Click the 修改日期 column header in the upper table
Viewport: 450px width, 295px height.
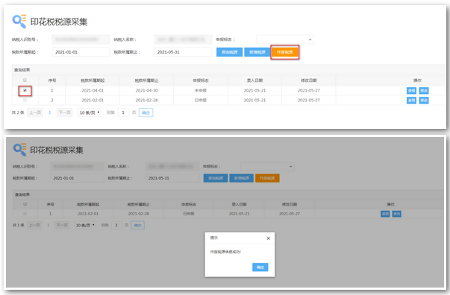[308, 80]
